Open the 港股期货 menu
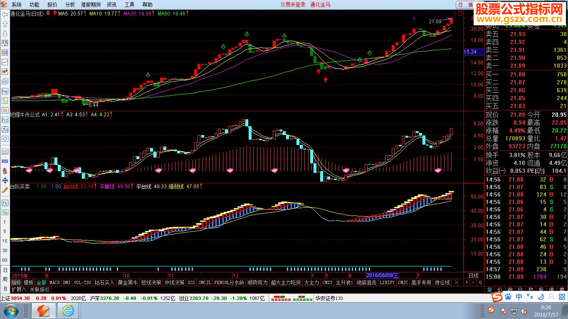Screen dimensions: 568x319 click(91, 5)
